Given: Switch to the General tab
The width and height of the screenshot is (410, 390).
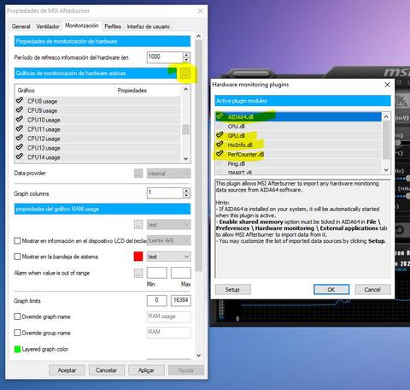Looking at the screenshot, I should coord(21,27).
